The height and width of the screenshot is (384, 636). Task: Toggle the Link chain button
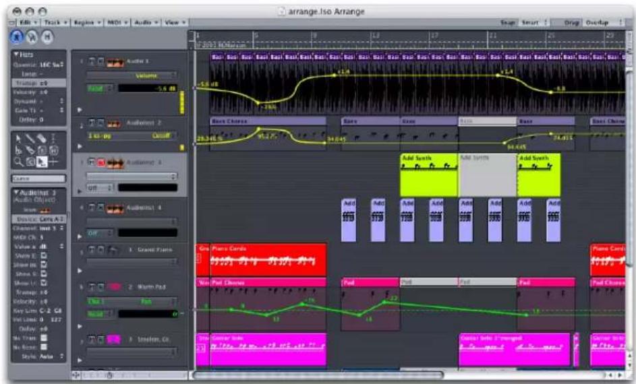[x=32, y=37]
